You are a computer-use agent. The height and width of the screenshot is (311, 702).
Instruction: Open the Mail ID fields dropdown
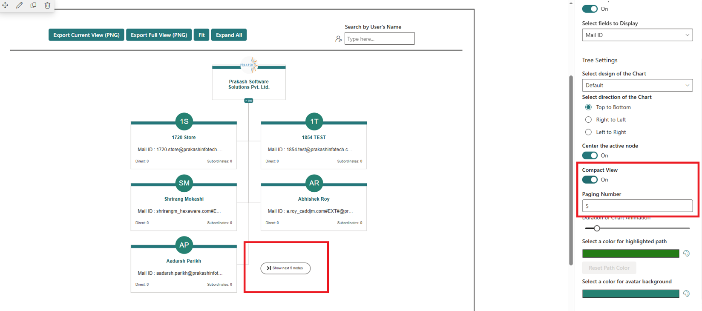click(x=637, y=35)
